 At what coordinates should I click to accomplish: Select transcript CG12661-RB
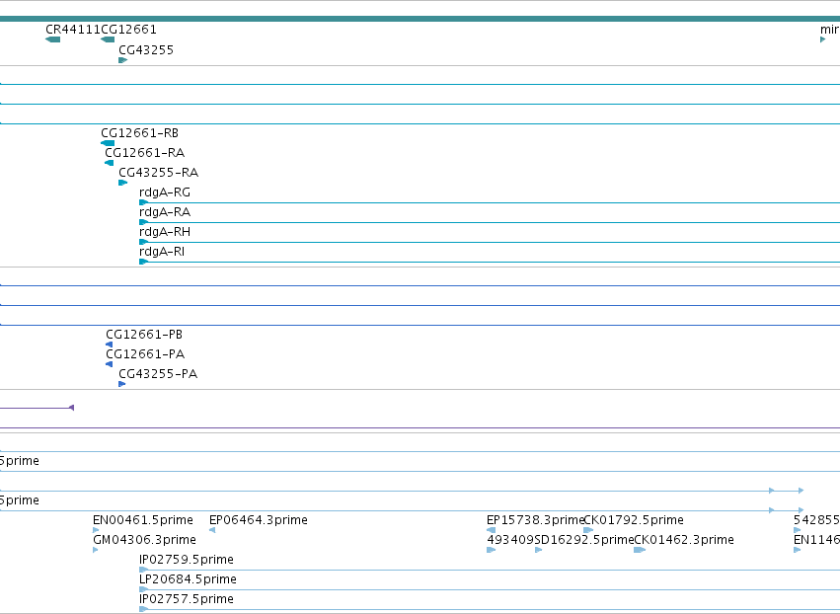[139, 133]
